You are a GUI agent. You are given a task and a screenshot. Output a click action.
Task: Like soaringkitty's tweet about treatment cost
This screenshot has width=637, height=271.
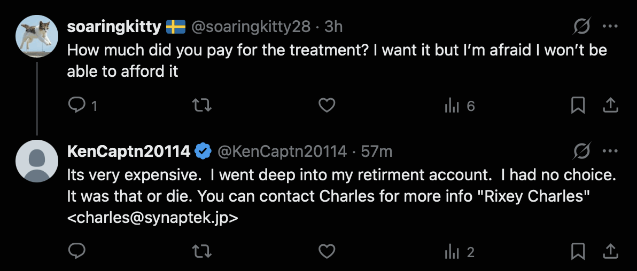(x=327, y=106)
